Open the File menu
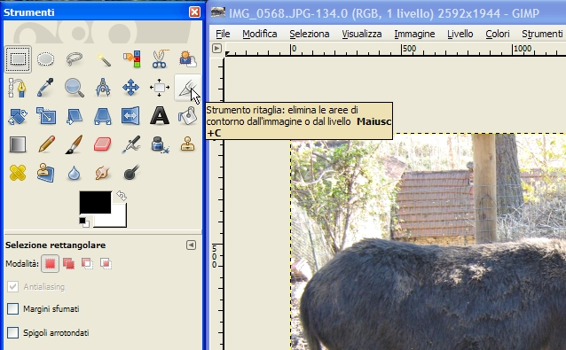Image resolution: width=566 pixels, height=350 pixels. (x=223, y=34)
